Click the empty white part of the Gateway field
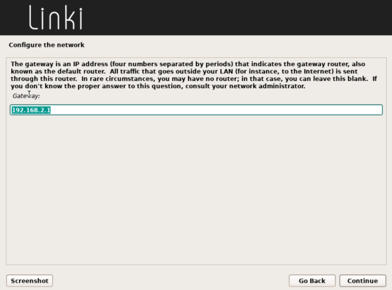 click(215, 110)
